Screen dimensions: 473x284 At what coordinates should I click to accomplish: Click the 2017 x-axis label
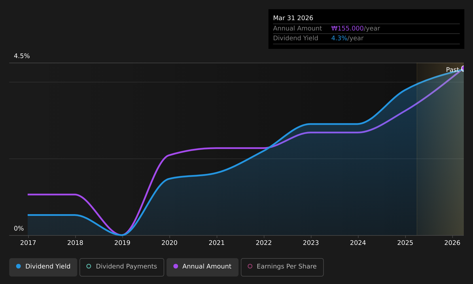(28, 243)
